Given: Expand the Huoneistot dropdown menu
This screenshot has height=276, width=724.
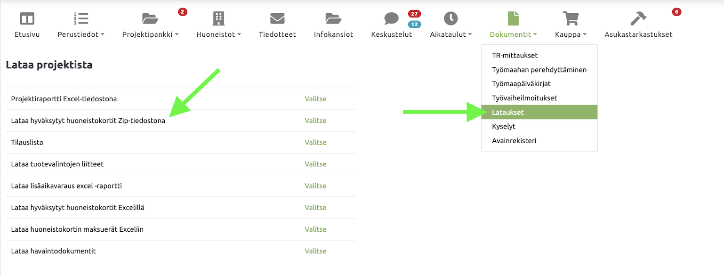Looking at the screenshot, I should 218,34.
